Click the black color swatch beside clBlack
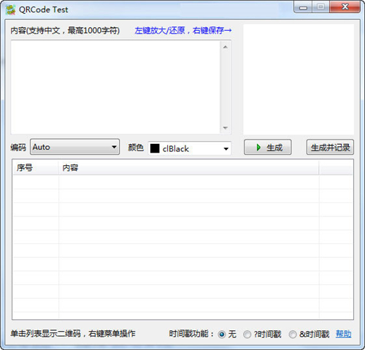Image resolution: width=365 pixels, height=350 pixels. 155,148
